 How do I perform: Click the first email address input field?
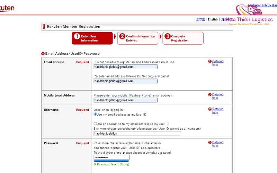(125, 67)
